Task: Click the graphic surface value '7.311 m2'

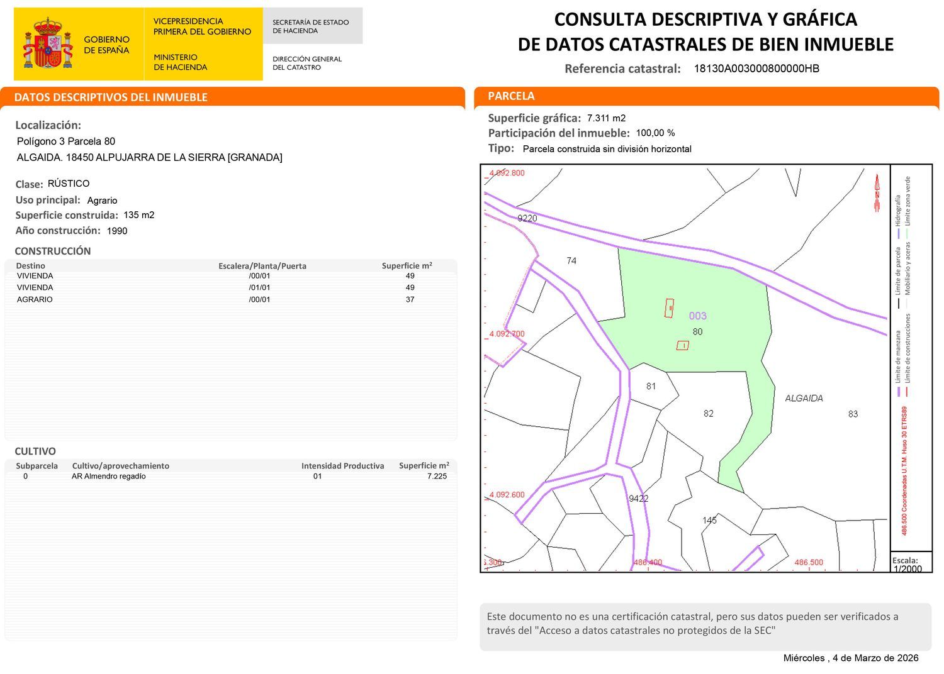Action: (606, 118)
